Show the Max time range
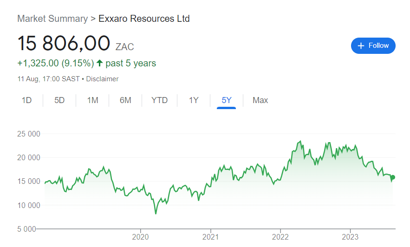This screenshot has height=247, width=410. pos(260,100)
